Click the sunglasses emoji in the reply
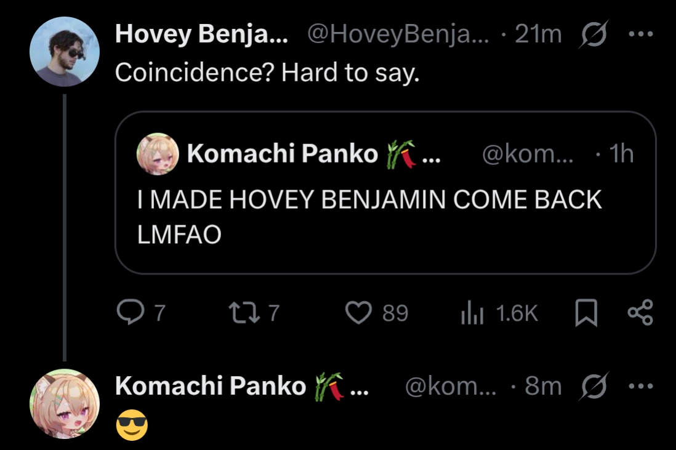 tap(132, 424)
